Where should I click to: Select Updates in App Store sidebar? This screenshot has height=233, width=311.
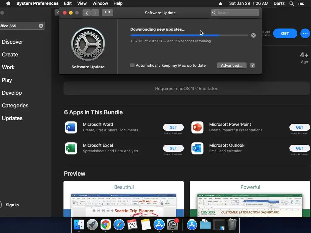pyautogui.click(x=12, y=118)
